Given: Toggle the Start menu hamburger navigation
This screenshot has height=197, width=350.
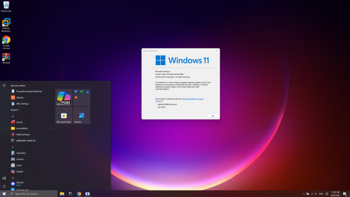Looking at the screenshot, I should tap(4, 85).
